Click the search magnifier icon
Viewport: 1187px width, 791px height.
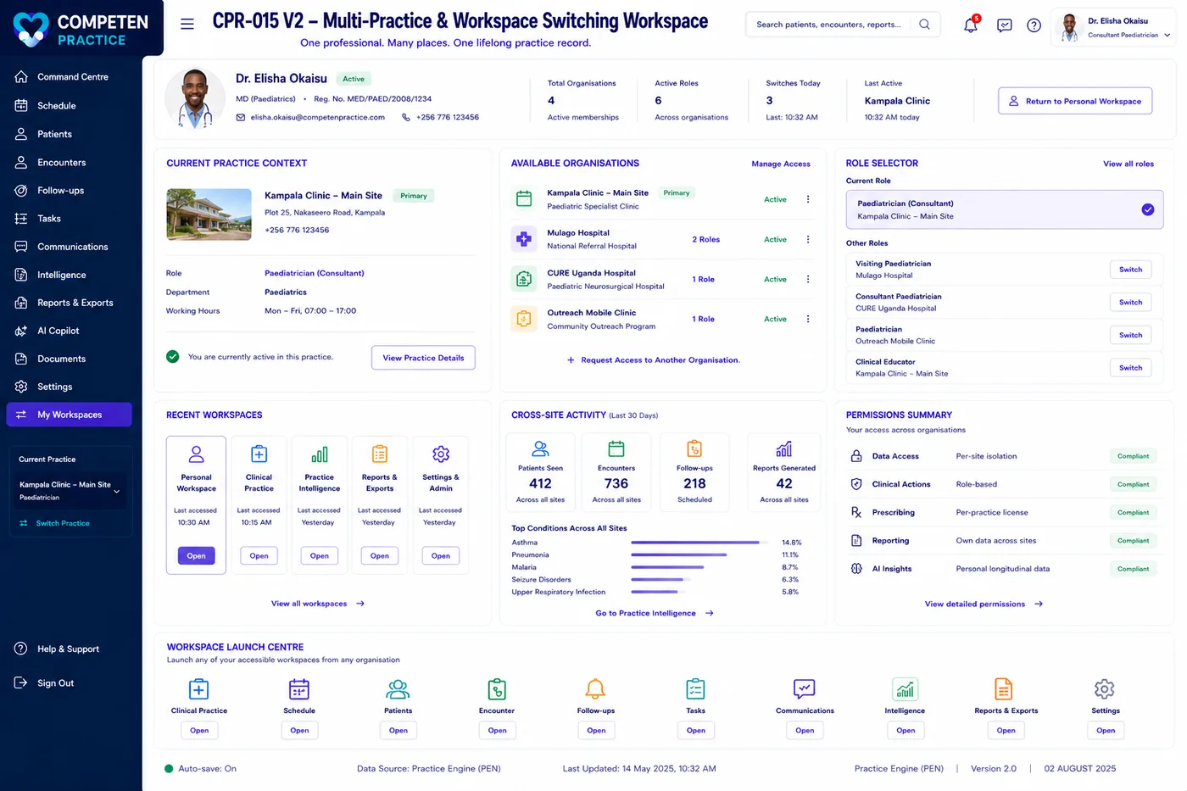pos(924,25)
